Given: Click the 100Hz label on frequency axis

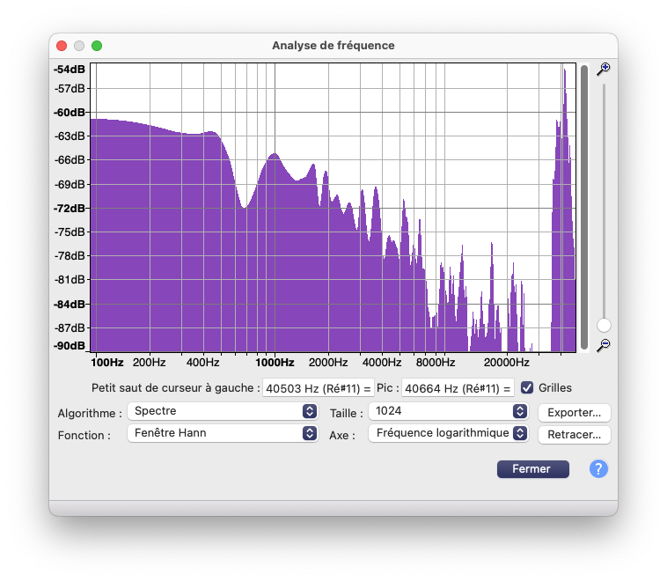Looking at the screenshot, I should (x=107, y=363).
